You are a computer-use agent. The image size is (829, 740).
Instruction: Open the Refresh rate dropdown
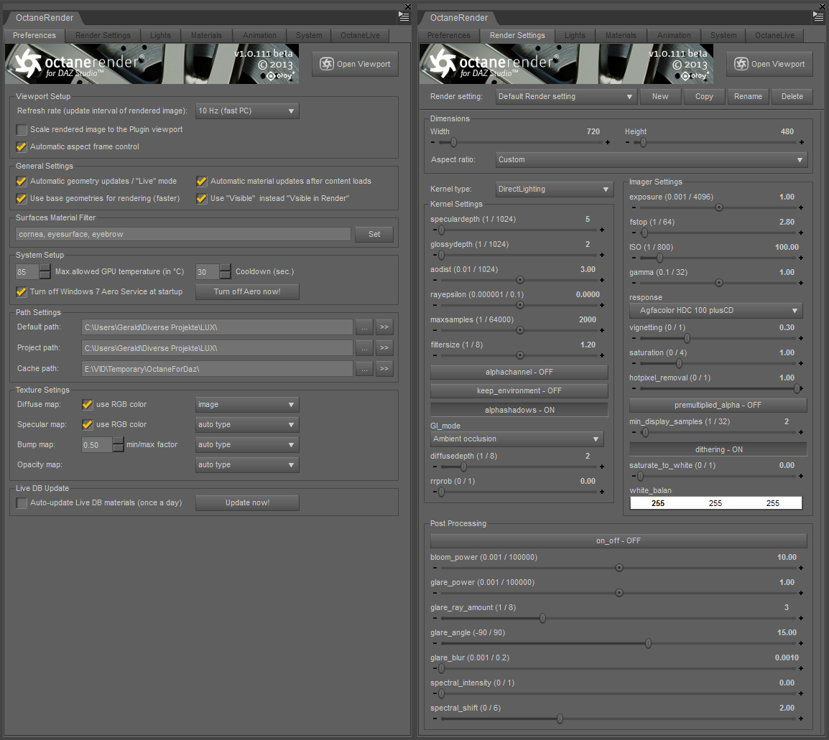tap(247, 111)
